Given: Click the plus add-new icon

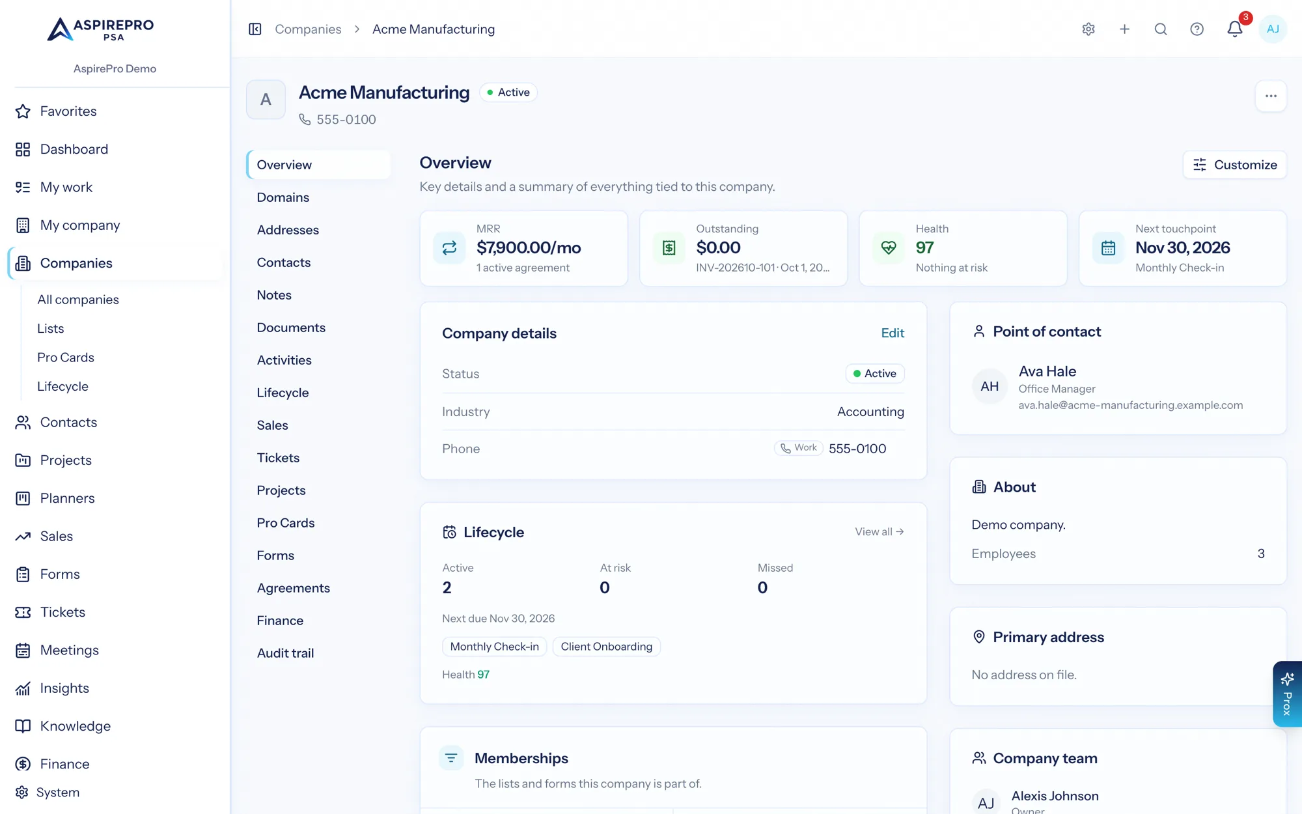Looking at the screenshot, I should pos(1124,29).
